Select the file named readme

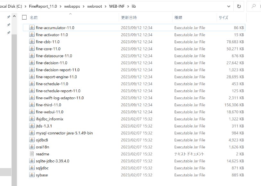42,154
